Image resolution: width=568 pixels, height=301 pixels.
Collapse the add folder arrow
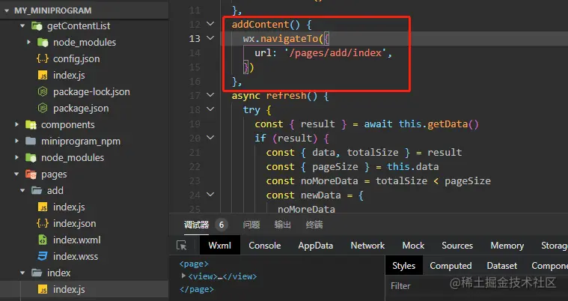[22, 191]
